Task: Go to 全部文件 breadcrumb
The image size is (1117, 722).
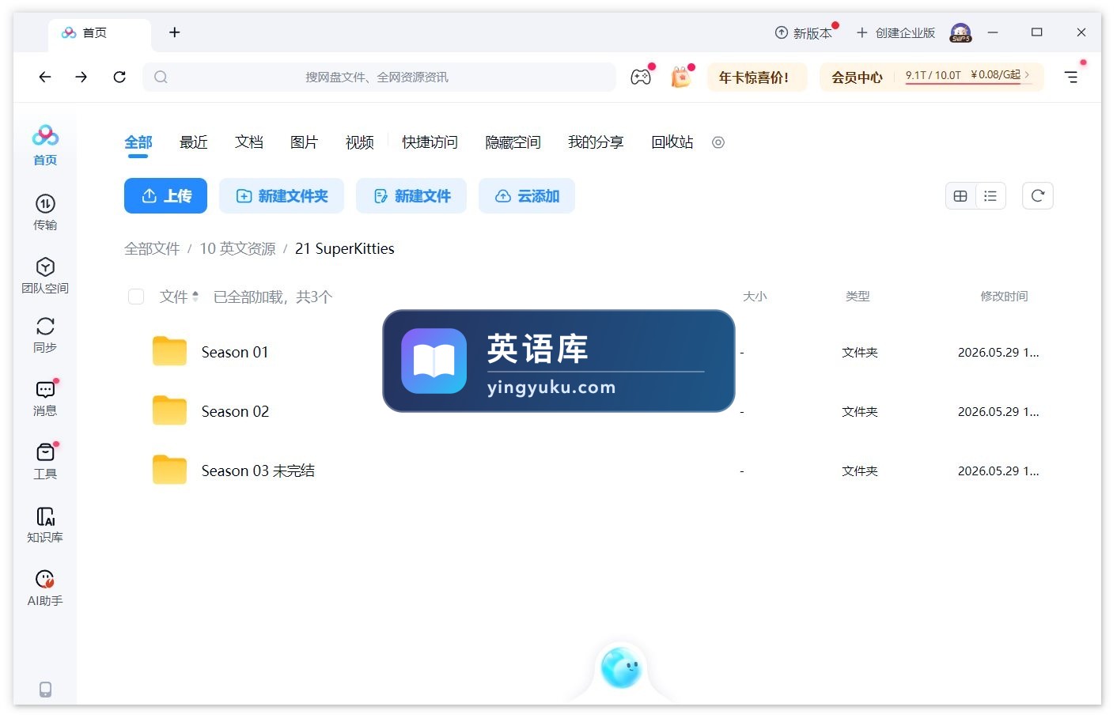Action: click(x=152, y=249)
